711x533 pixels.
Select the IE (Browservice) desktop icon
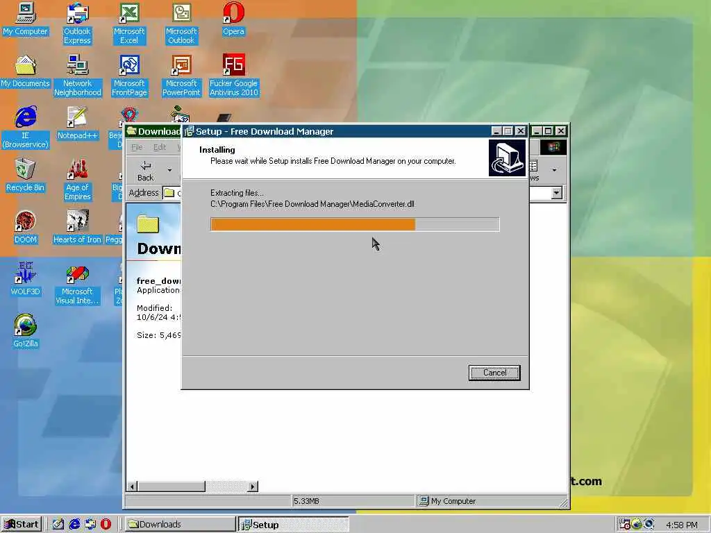(x=26, y=128)
